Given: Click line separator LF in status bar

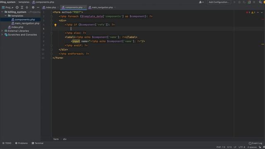Looking at the screenshot, I should point(235,147).
